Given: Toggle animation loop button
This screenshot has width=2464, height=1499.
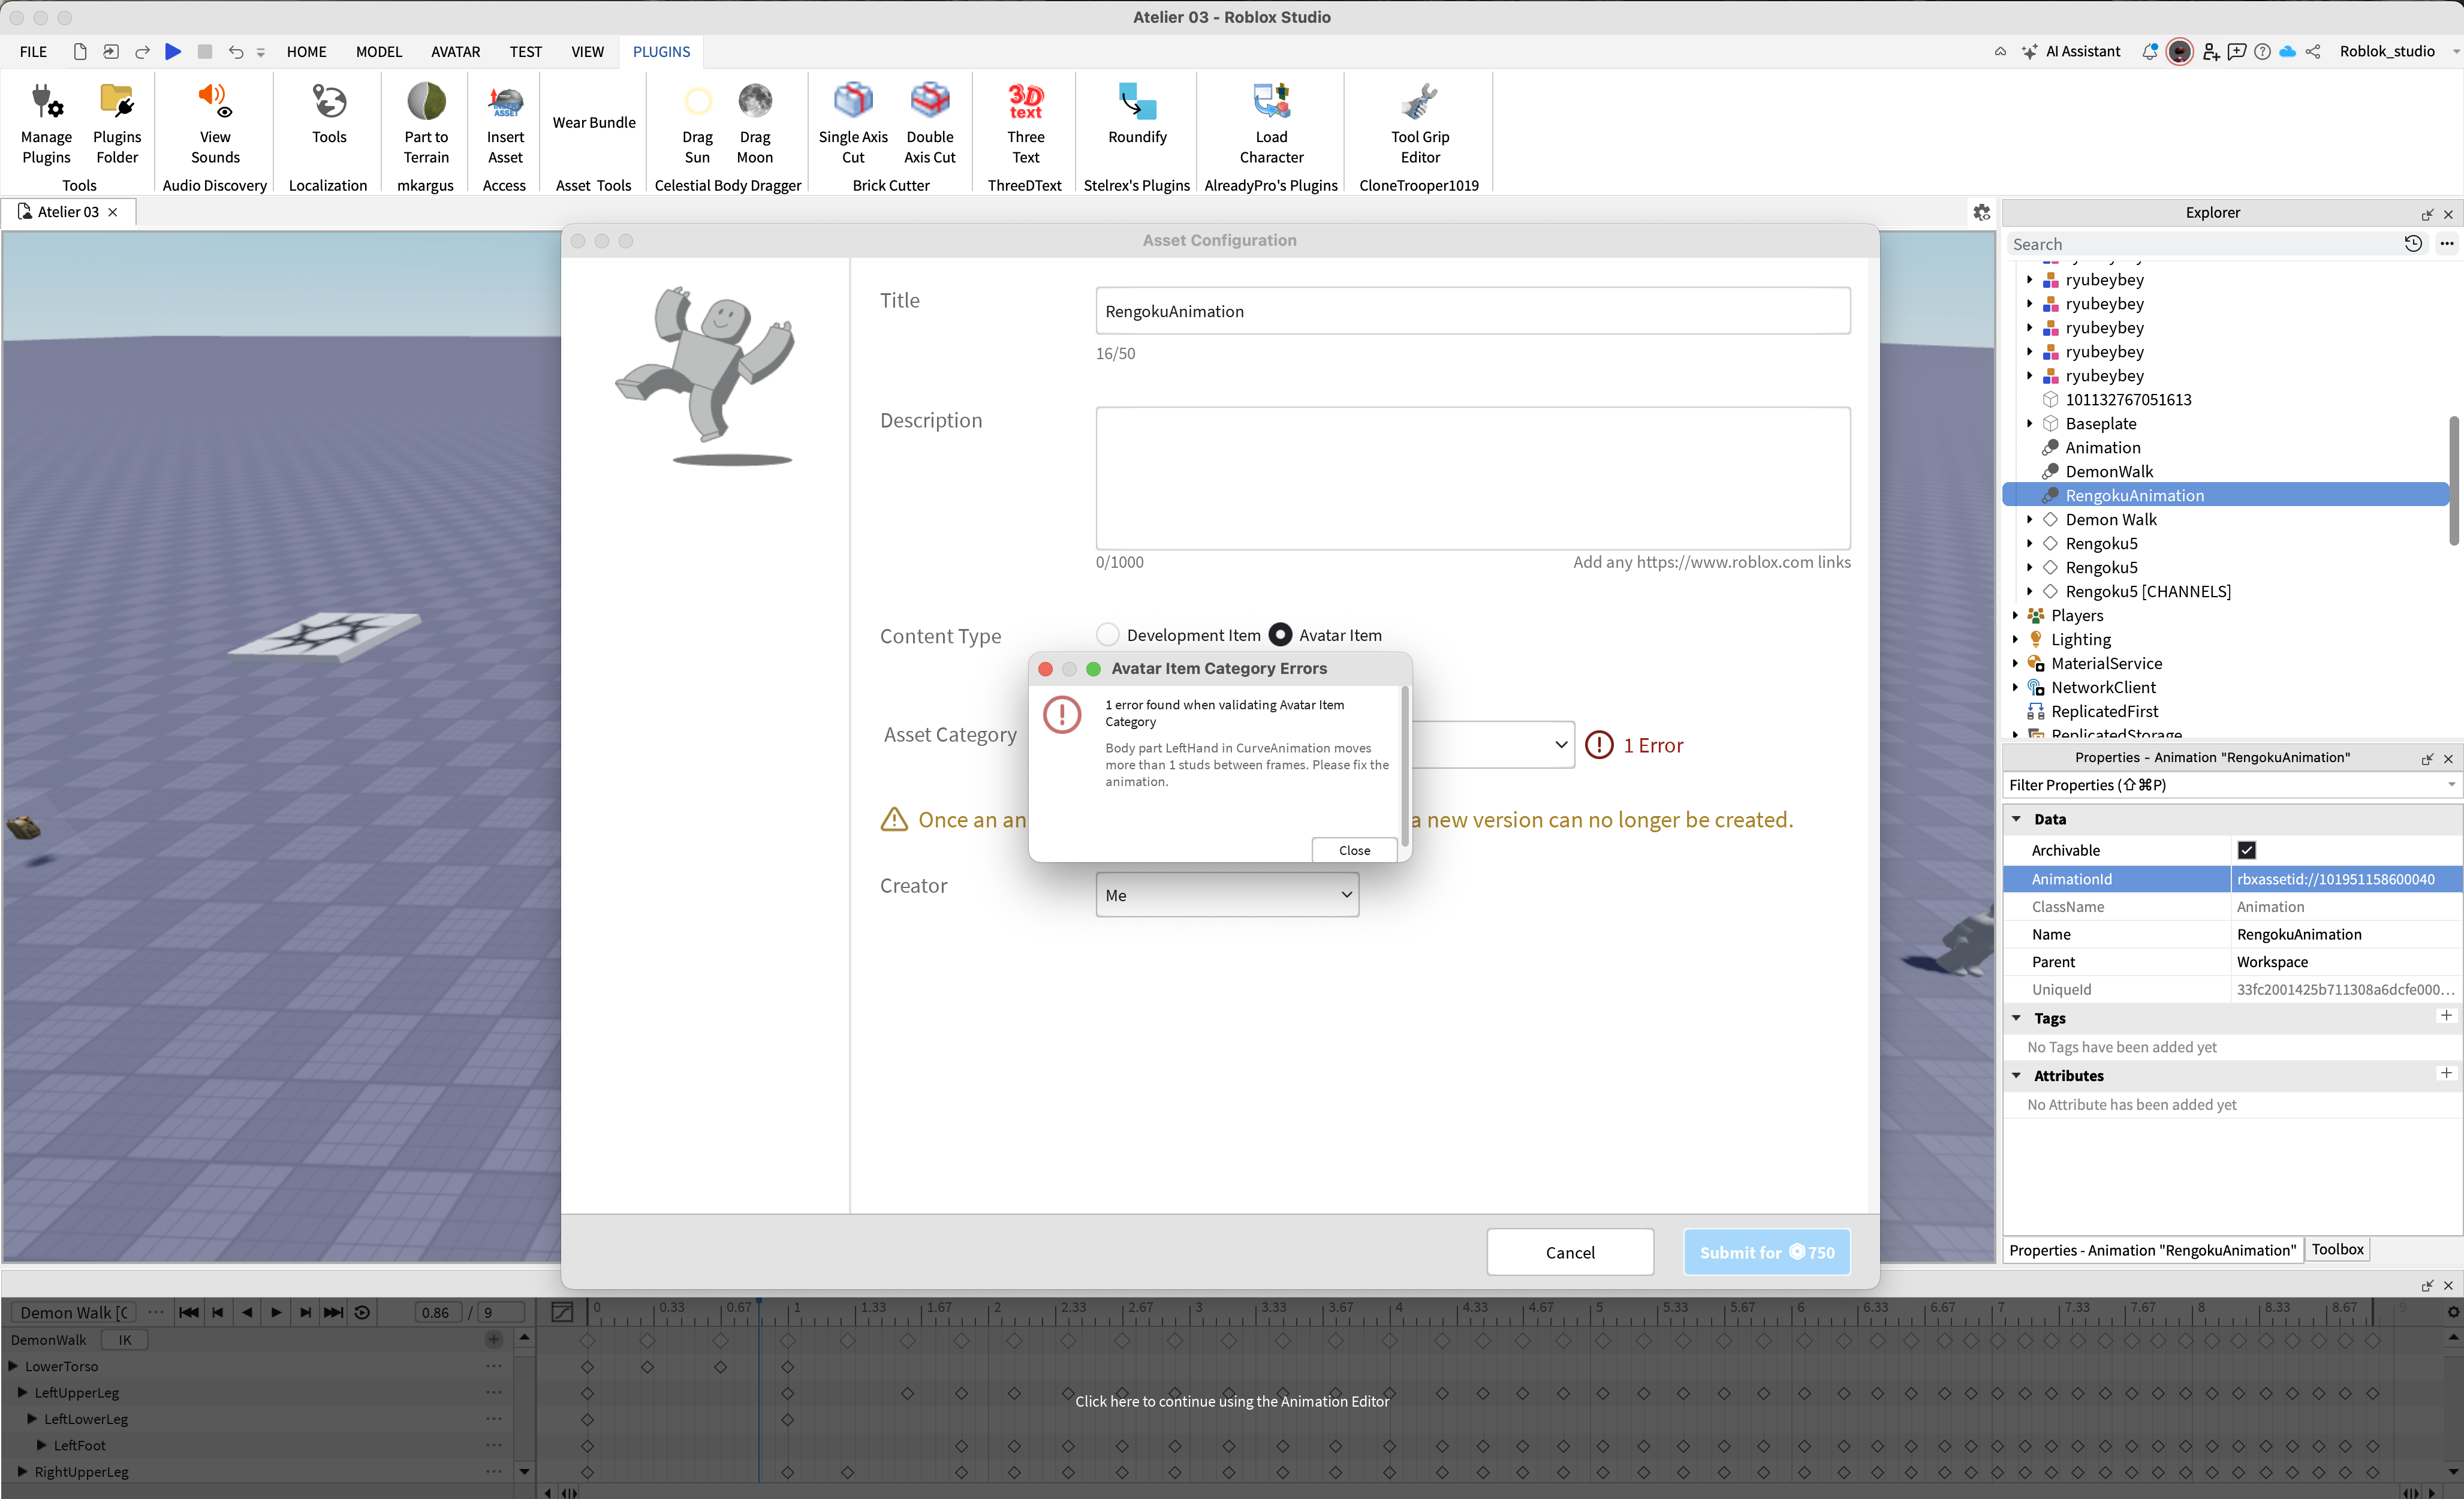Looking at the screenshot, I should click(x=363, y=1312).
